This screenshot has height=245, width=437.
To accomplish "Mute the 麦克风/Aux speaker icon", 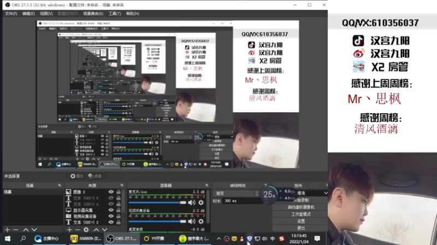I will [192, 203].
